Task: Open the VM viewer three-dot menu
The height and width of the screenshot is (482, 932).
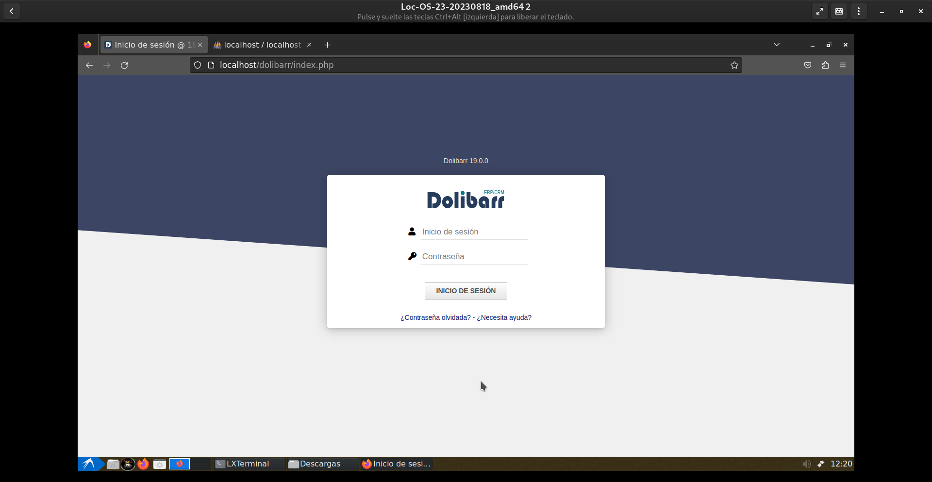Action: click(x=859, y=11)
